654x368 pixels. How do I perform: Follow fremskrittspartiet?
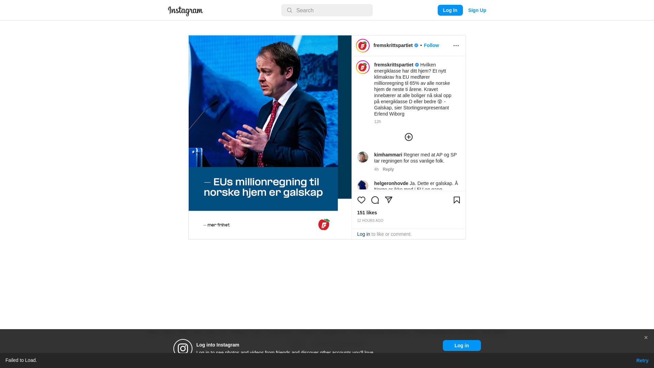pos(432,45)
